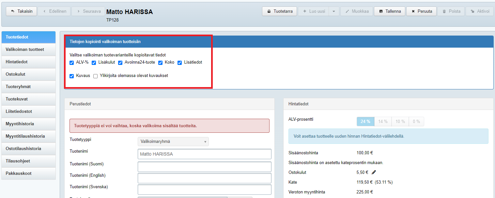Open the Tuotetyyppi dropdown
This screenshot has height=198, width=495.
coord(173,142)
